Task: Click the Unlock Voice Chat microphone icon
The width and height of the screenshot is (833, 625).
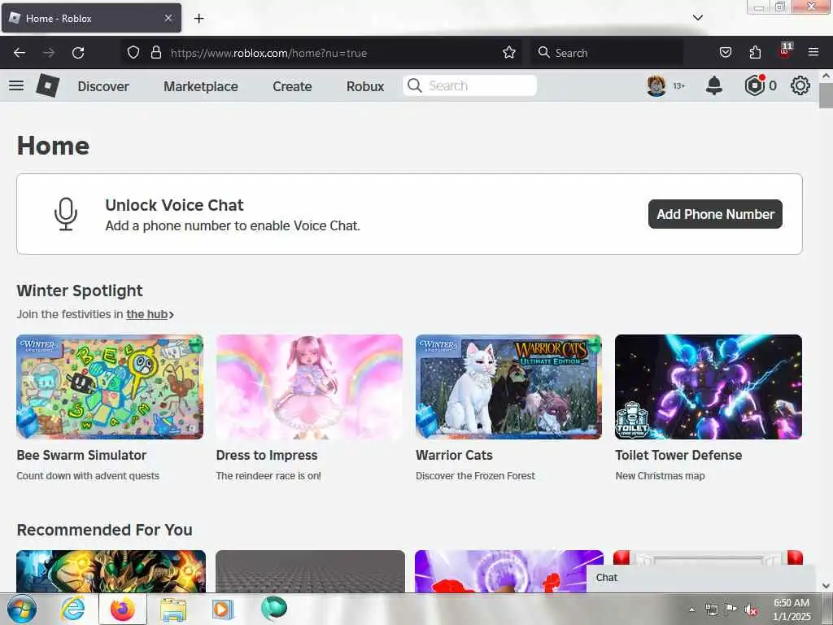Action: pyautogui.click(x=66, y=214)
